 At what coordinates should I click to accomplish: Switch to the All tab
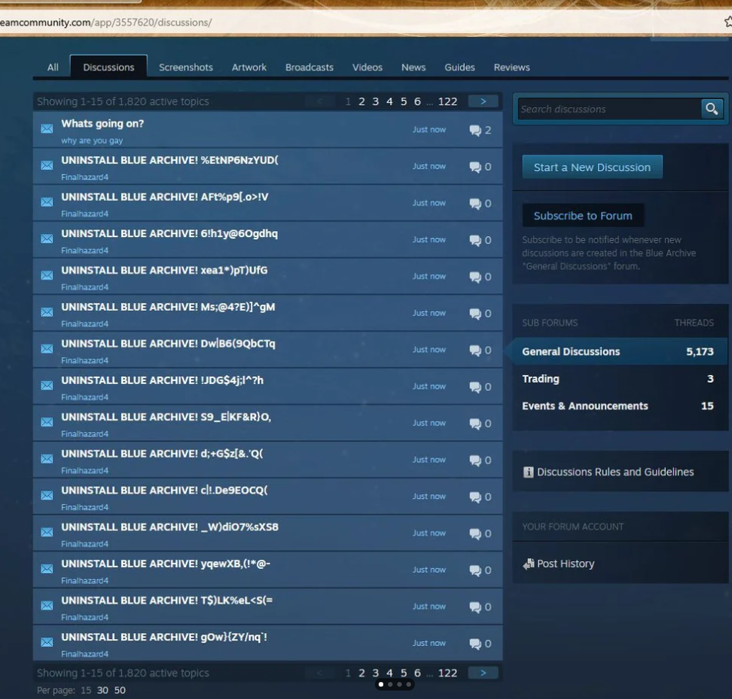click(53, 67)
